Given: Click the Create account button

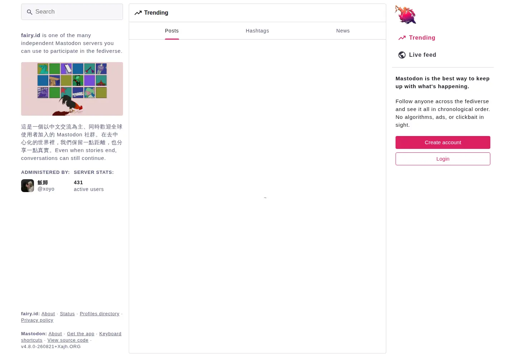Looking at the screenshot, I should tap(443, 142).
